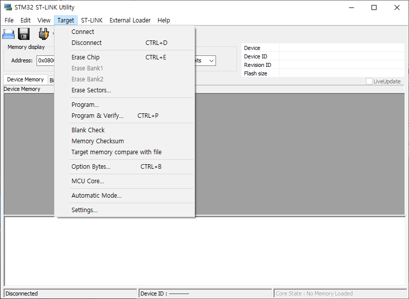Open the MCU Core... menu entry

coord(124,181)
